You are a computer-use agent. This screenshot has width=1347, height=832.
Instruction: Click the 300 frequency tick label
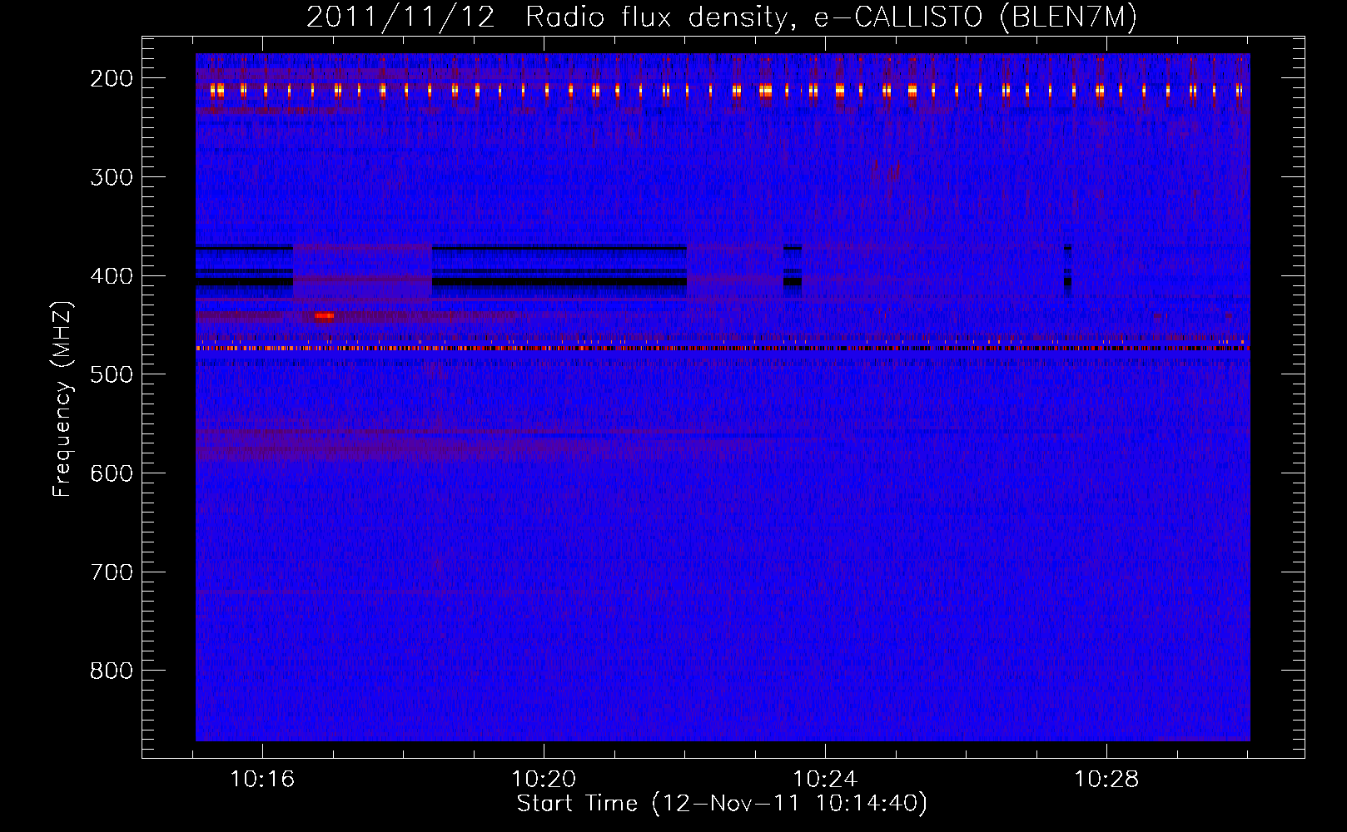(x=112, y=177)
